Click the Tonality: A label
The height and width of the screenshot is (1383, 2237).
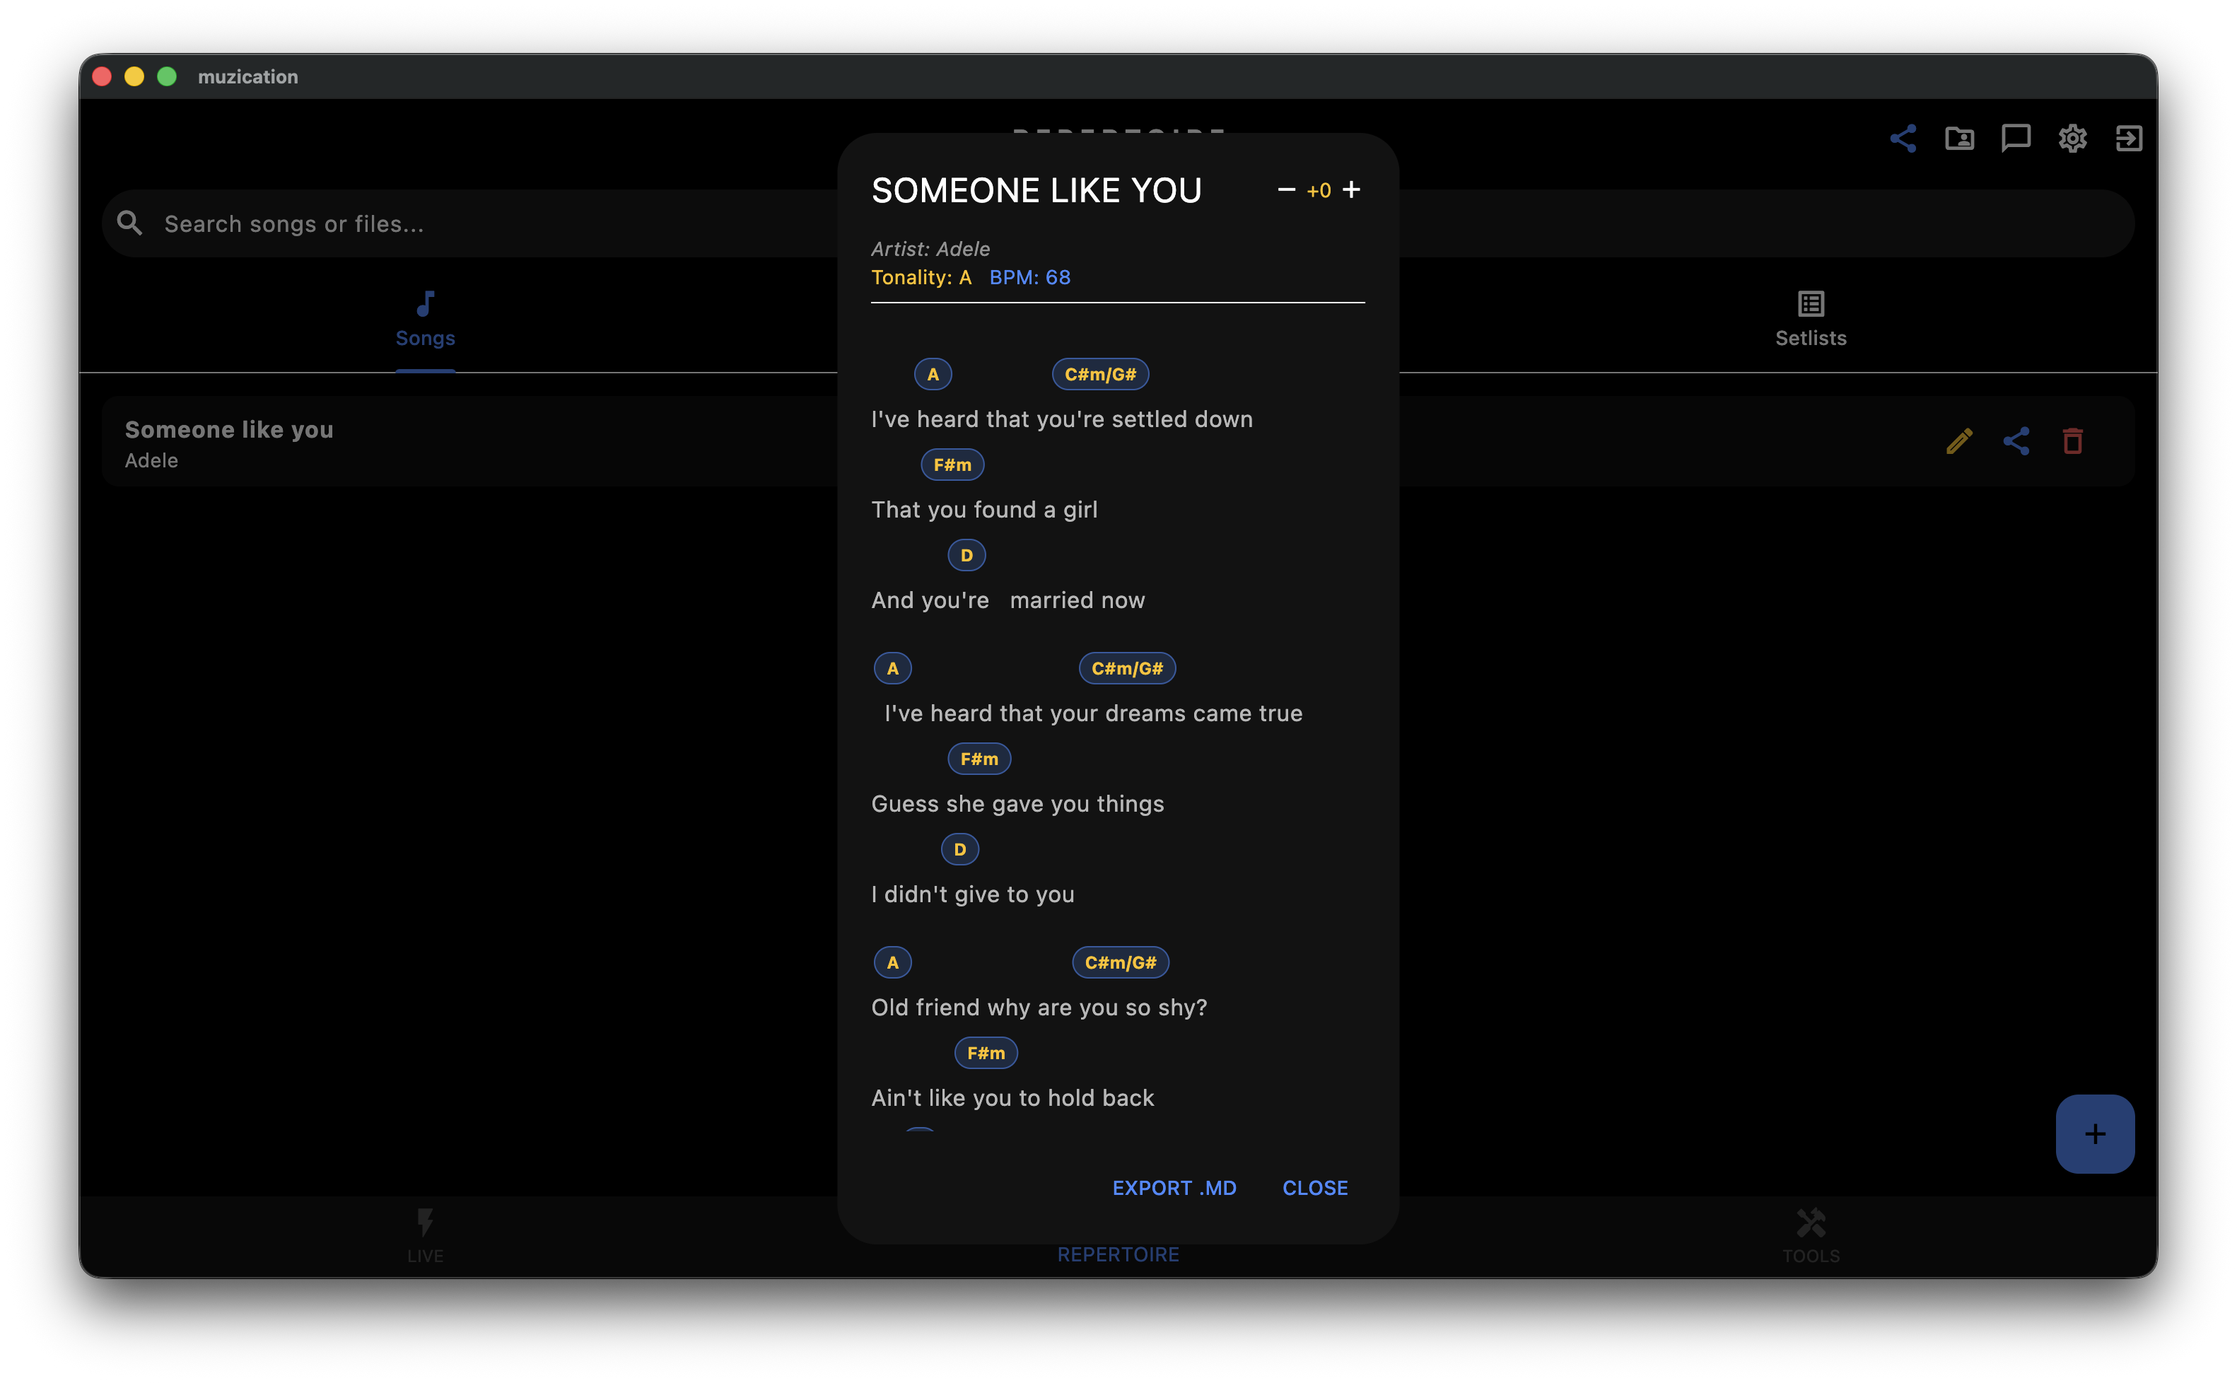pos(921,277)
